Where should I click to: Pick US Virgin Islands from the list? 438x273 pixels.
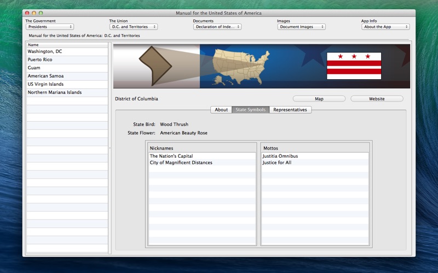45,84
